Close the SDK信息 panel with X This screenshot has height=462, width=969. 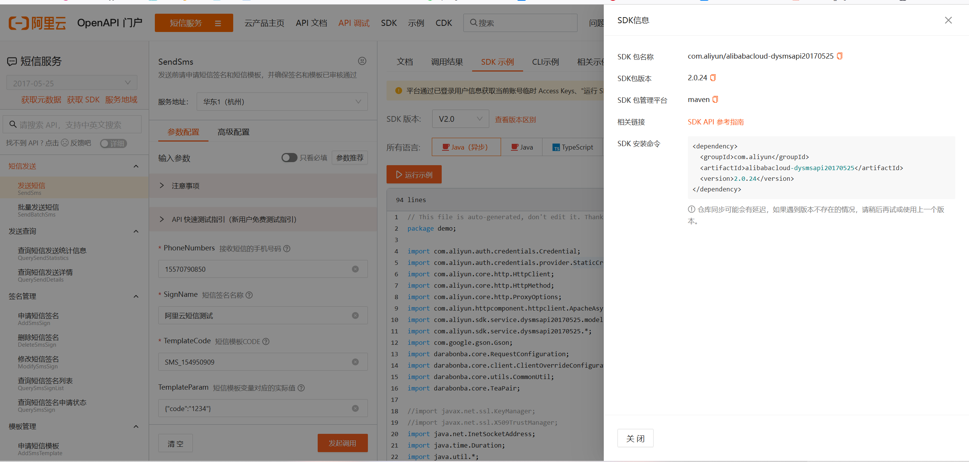point(948,20)
